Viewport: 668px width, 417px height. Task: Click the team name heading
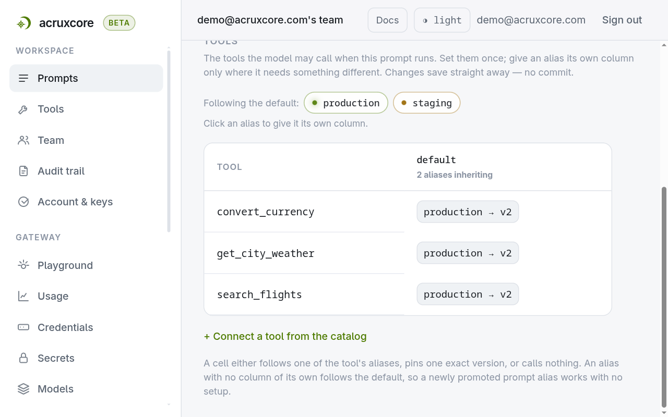click(270, 20)
